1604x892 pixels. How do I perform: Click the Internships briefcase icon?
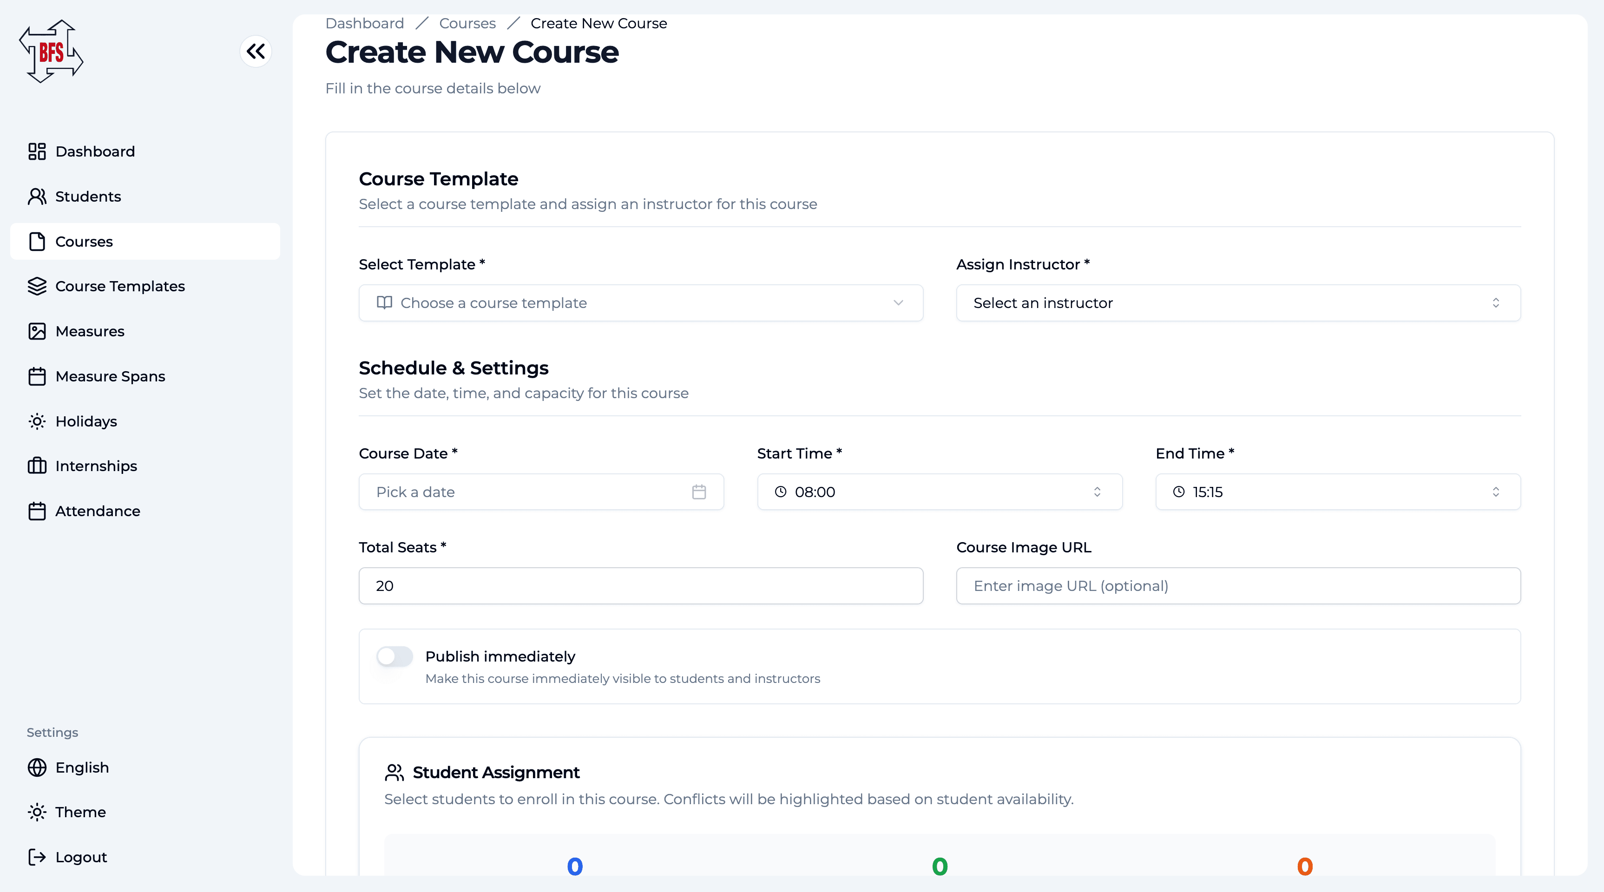37,466
